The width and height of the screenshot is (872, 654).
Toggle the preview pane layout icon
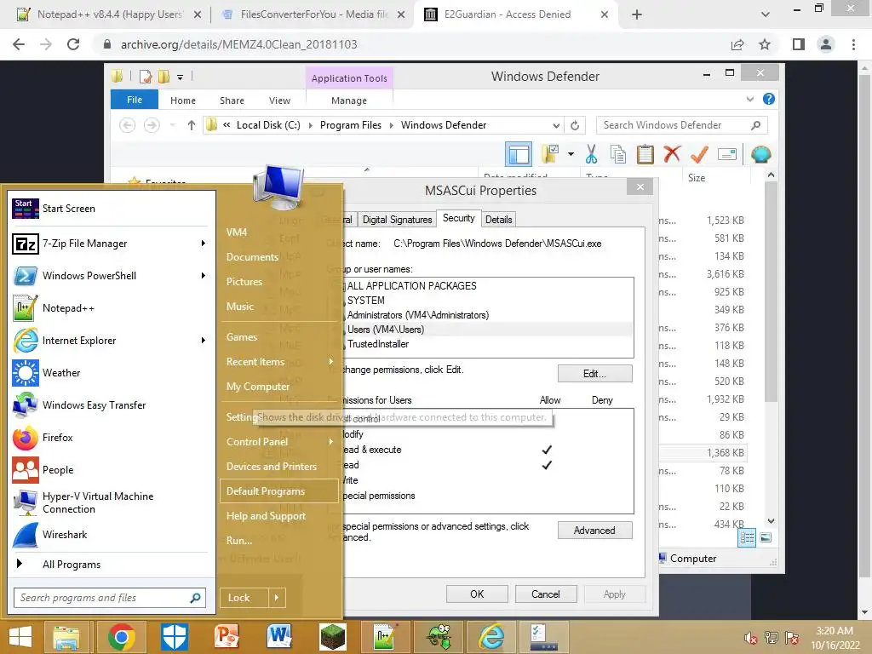[x=519, y=154]
